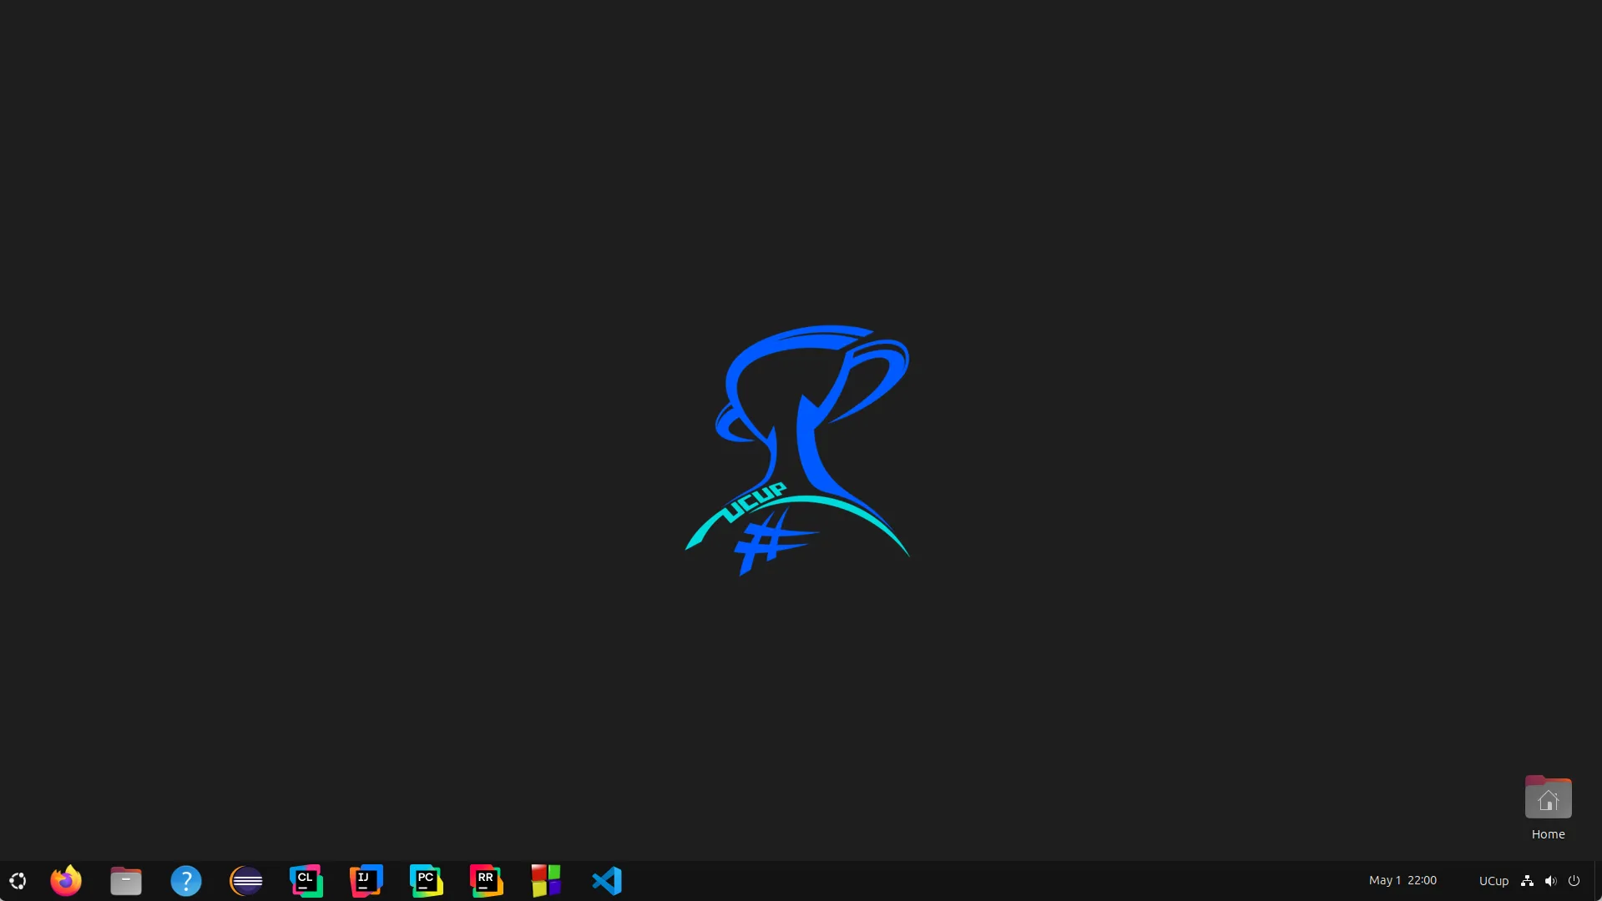Open the May 1 22:00 clock
Viewport: 1602px width, 901px height.
1402,881
